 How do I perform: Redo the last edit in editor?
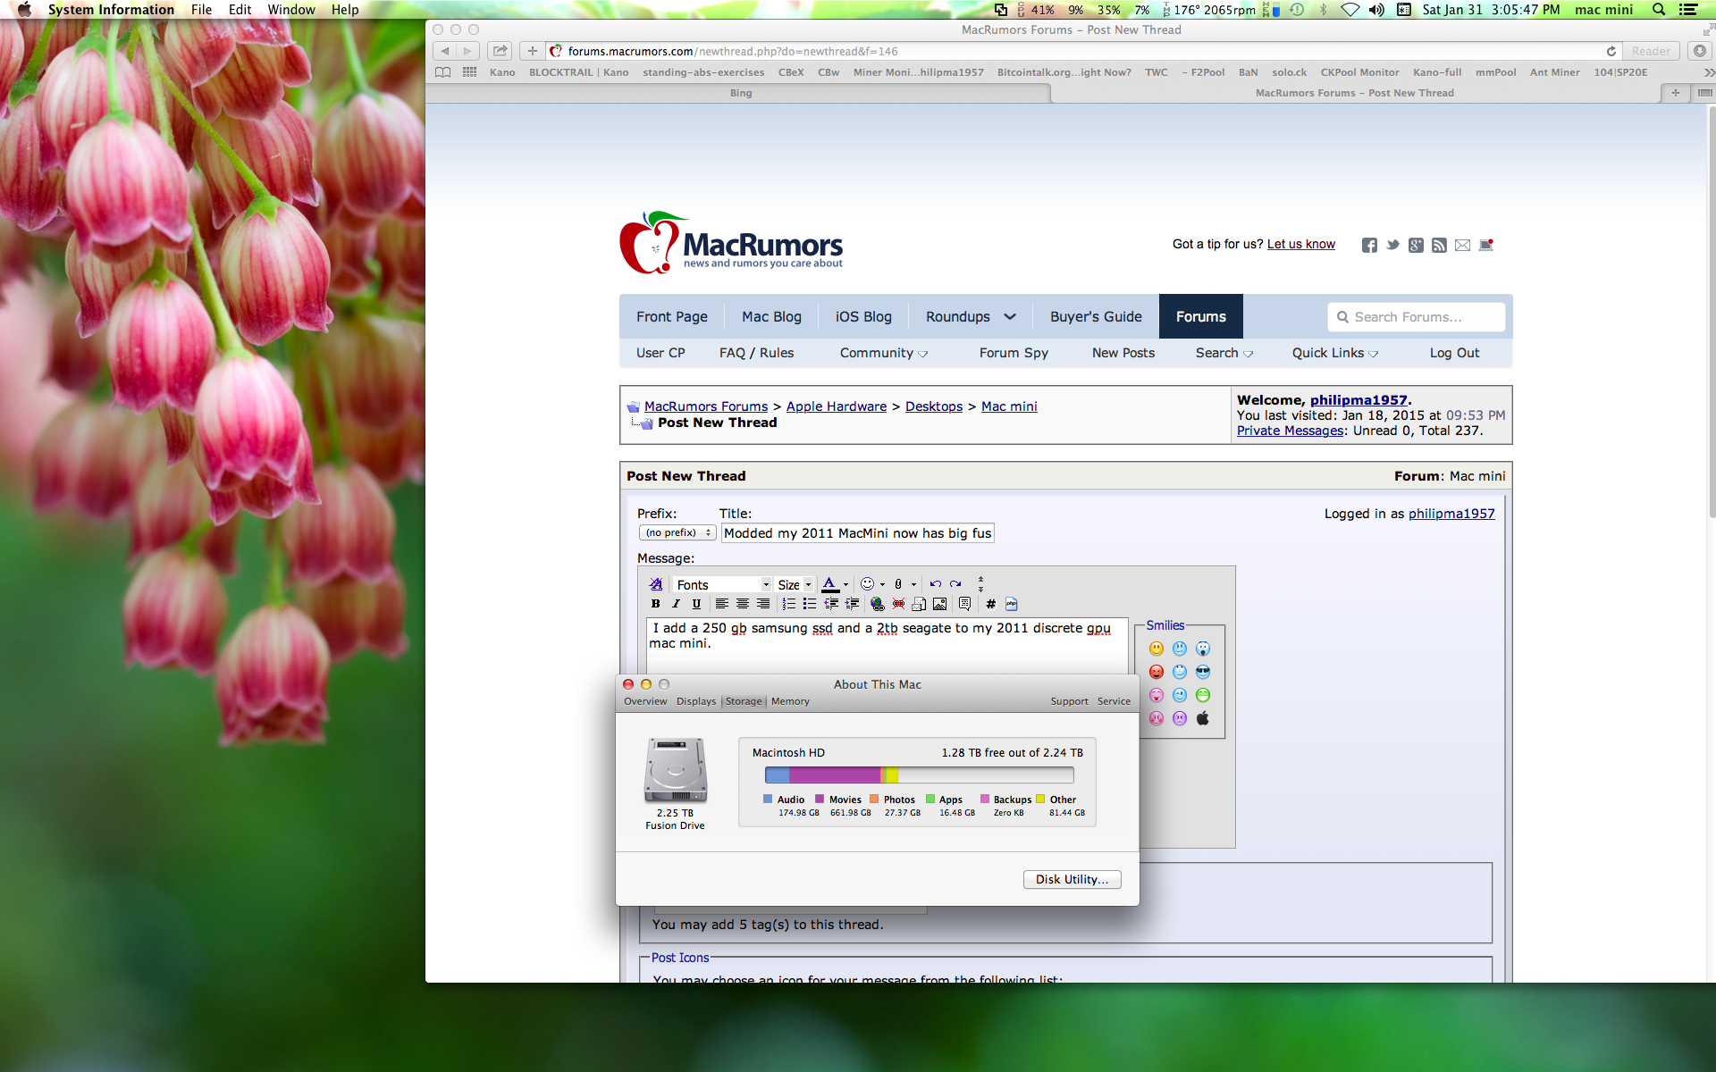click(956, 584)
